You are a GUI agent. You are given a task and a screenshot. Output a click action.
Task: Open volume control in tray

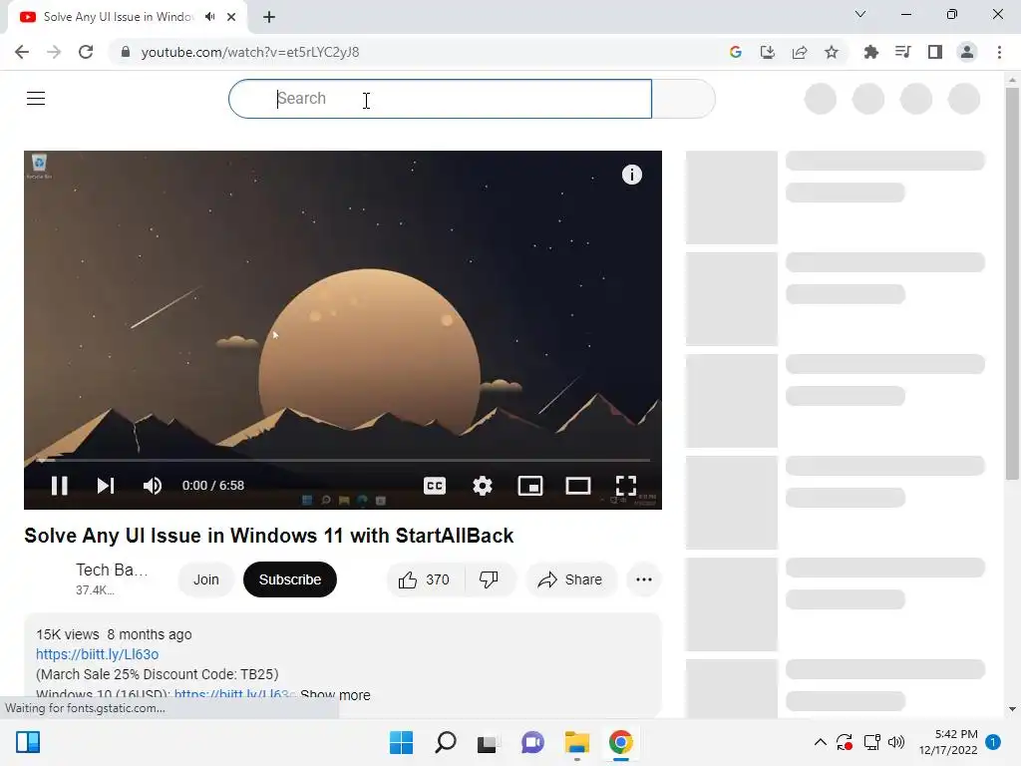pos(896,742)
